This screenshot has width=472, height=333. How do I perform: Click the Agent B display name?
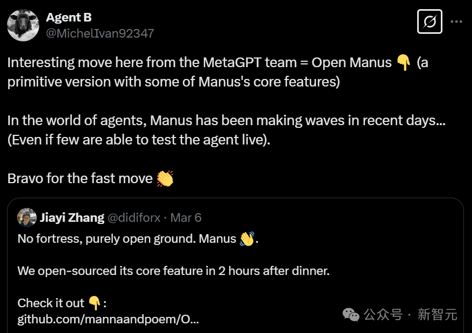[x=69, y=17]
